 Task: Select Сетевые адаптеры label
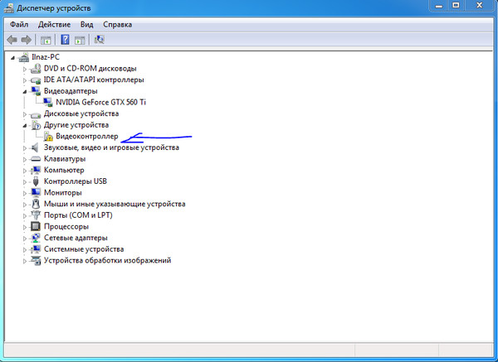click(76, 238)
